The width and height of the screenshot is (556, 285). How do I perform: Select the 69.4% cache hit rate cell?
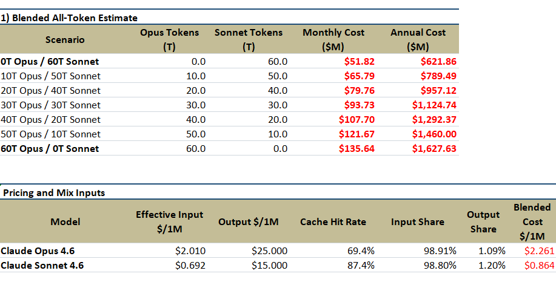[x=361, y=251]
